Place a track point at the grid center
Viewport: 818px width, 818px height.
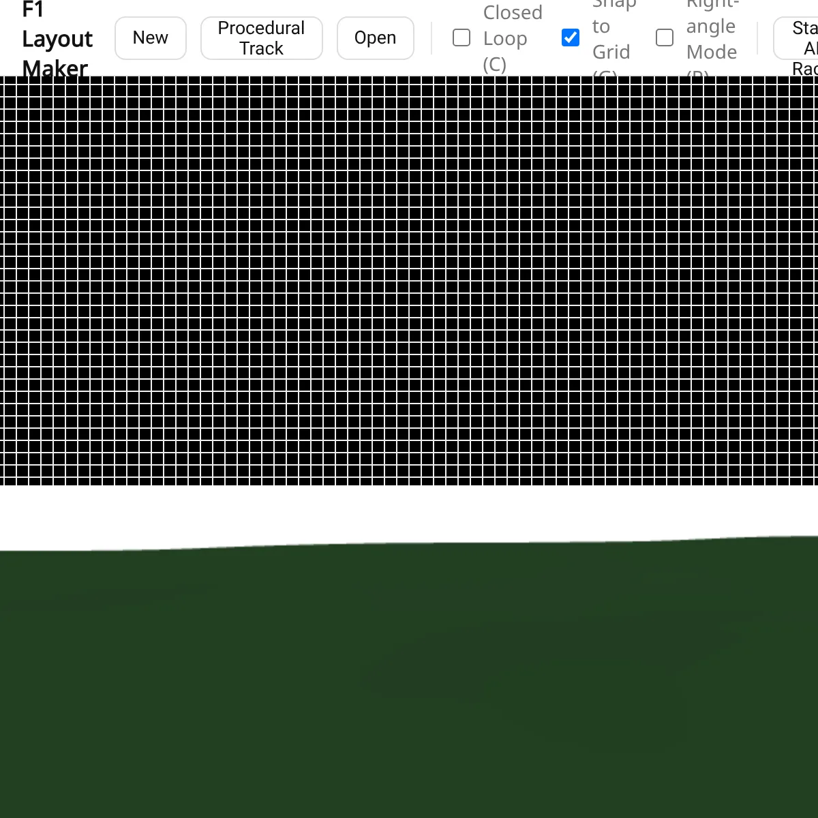pos(409,279)
